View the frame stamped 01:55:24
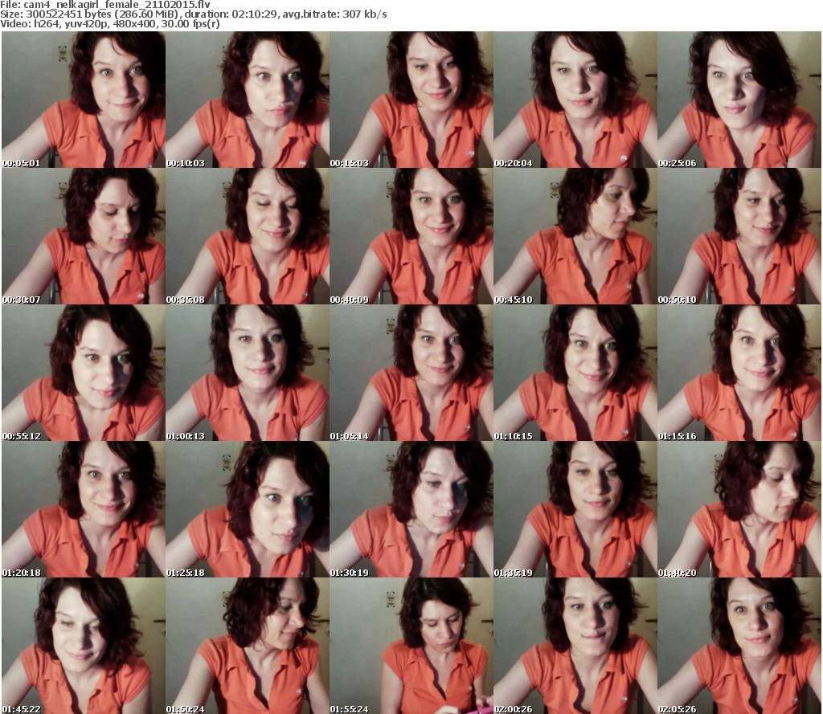The height and width of the screenshot is (714, 823). tap(411, 646)
